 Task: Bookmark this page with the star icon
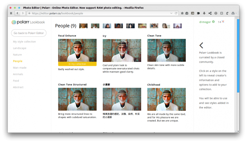point(182,13)
